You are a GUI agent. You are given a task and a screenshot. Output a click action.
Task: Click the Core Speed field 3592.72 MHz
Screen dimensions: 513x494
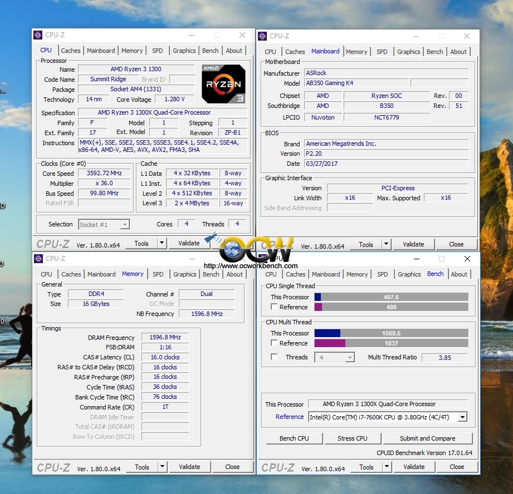pos(104,173)
